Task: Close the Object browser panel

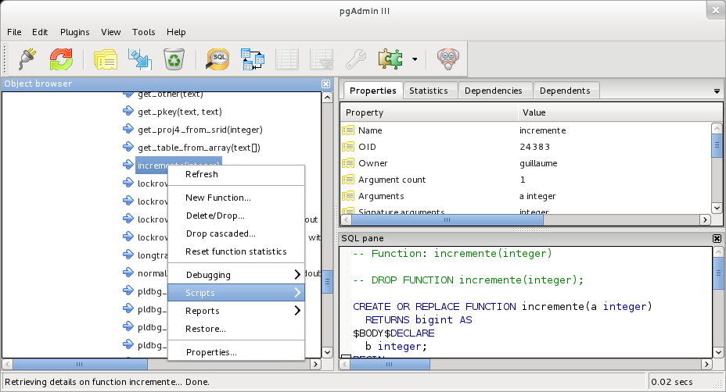Action: [x=326, y=84]
